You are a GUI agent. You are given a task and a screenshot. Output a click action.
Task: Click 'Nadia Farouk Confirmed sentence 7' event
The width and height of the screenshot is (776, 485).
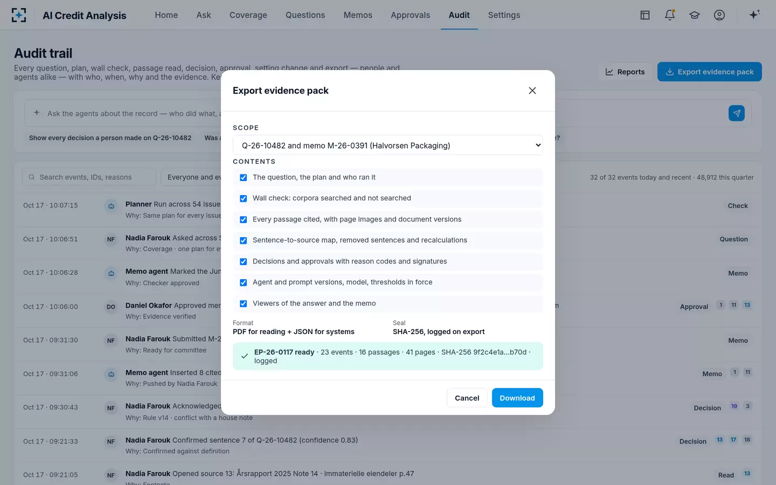[x=241, y=440]
